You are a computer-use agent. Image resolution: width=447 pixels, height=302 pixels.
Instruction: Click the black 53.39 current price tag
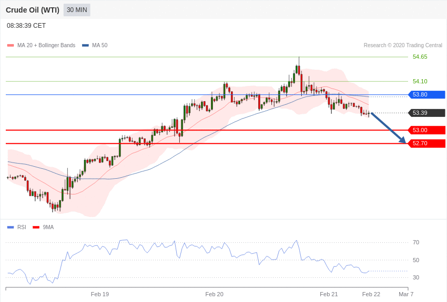pos(426,113)
